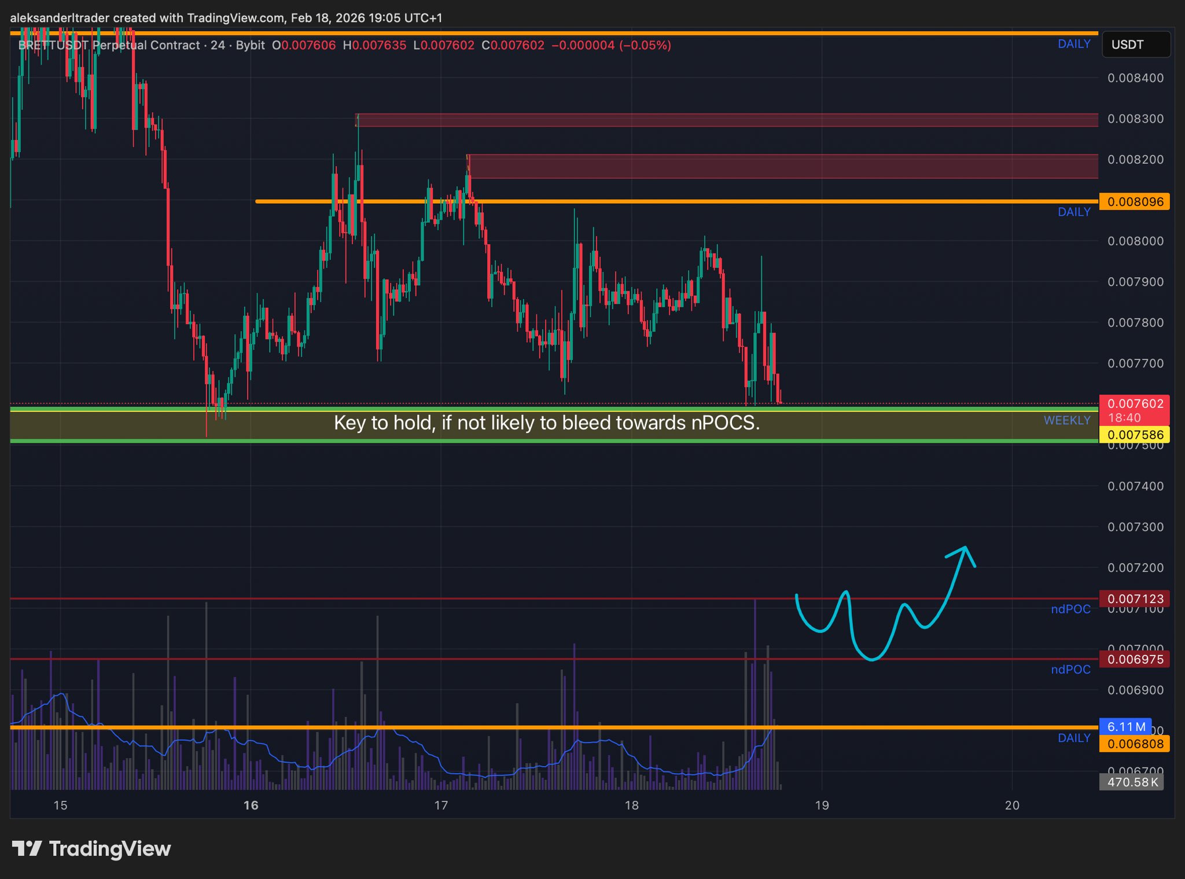Click the upper ndPOC line label
Screen dimensions: 1185x879
(1070, 609)
